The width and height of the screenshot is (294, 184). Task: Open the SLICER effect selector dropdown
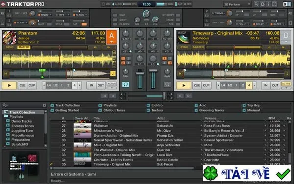point(21,23)
